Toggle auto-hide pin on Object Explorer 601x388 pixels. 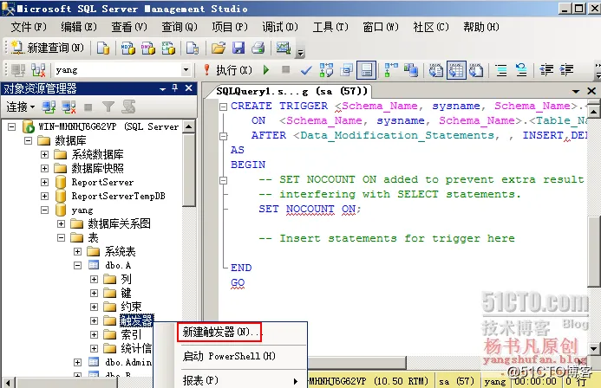coord(175,88)
